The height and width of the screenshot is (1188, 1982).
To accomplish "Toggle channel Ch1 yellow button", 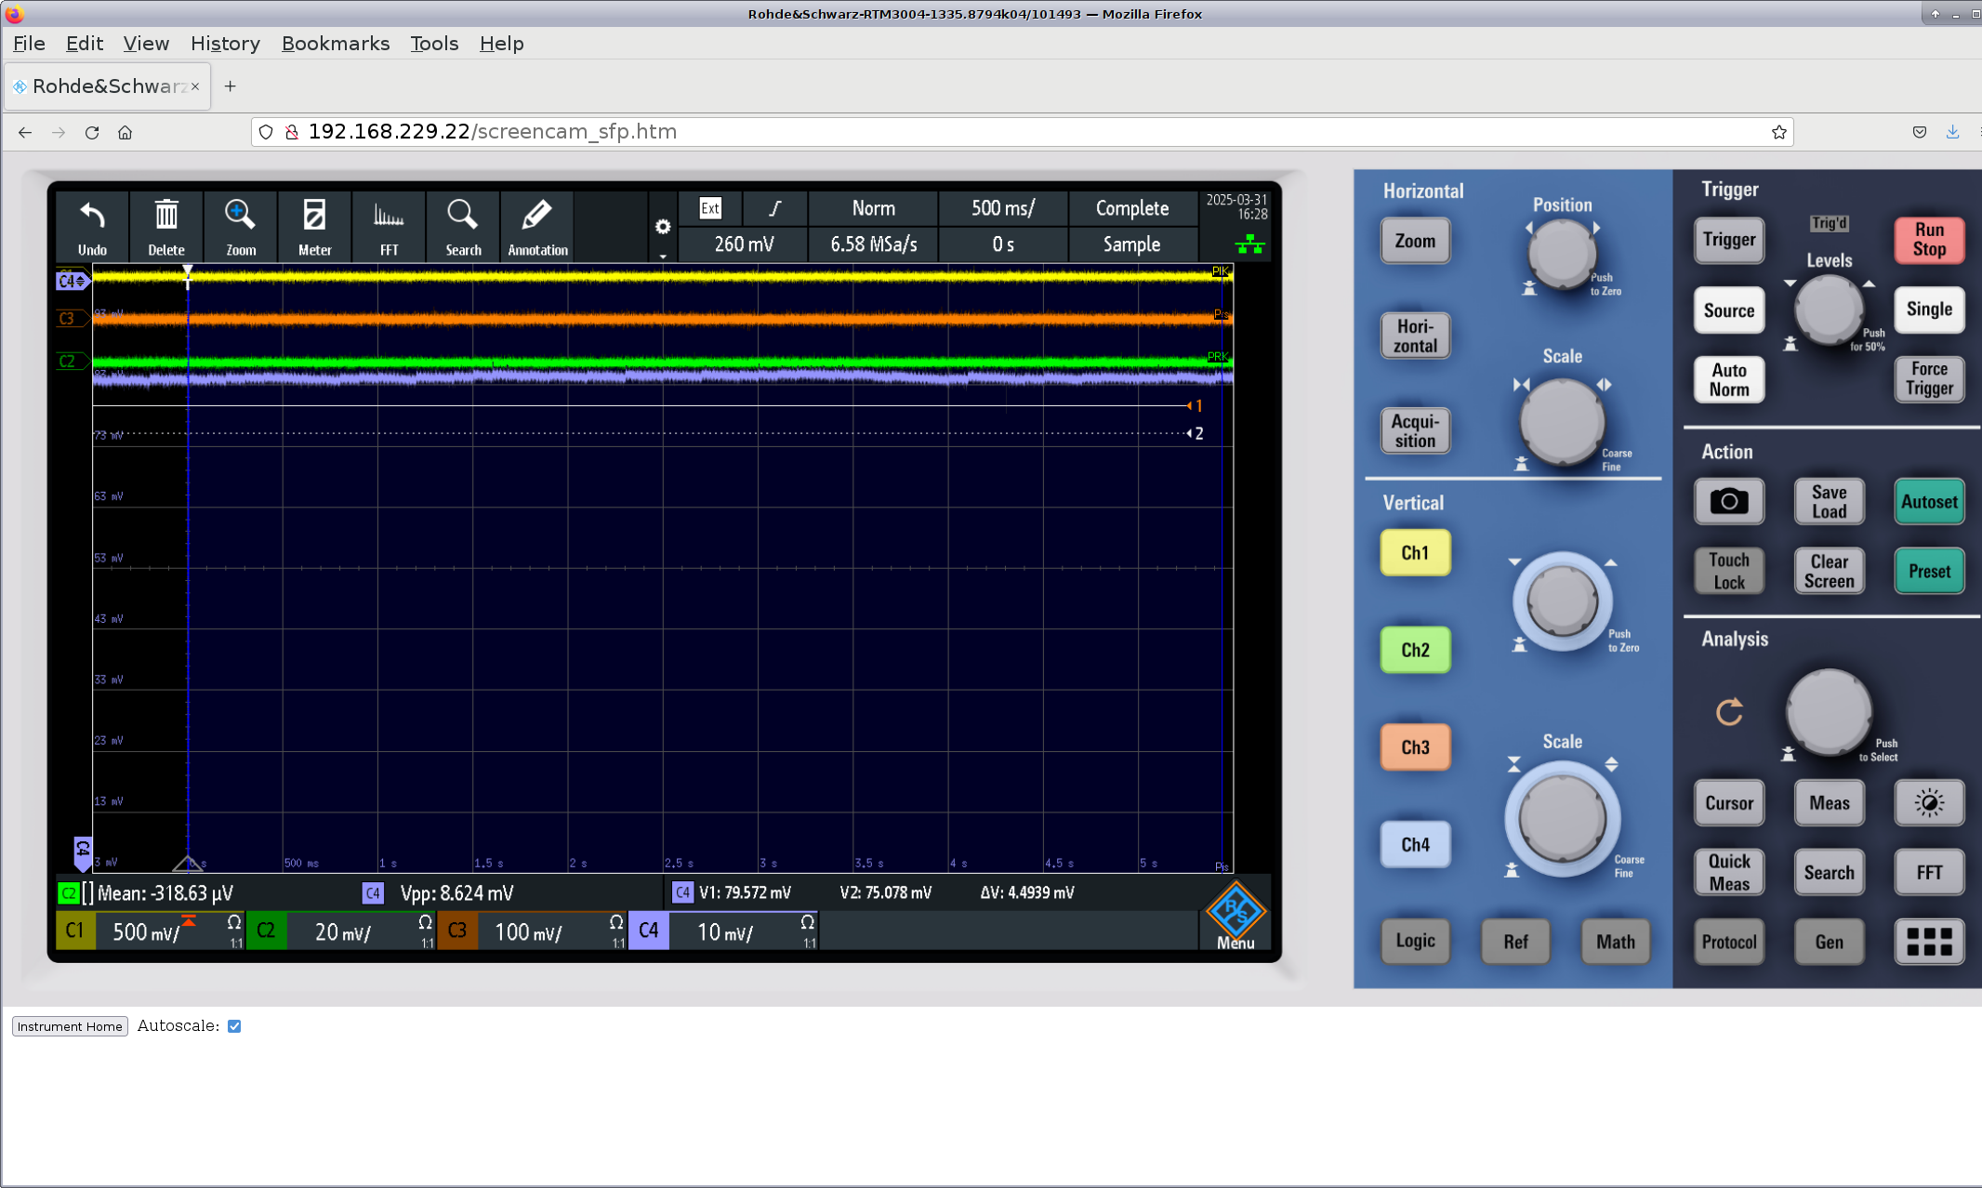I will point(1415,553).
